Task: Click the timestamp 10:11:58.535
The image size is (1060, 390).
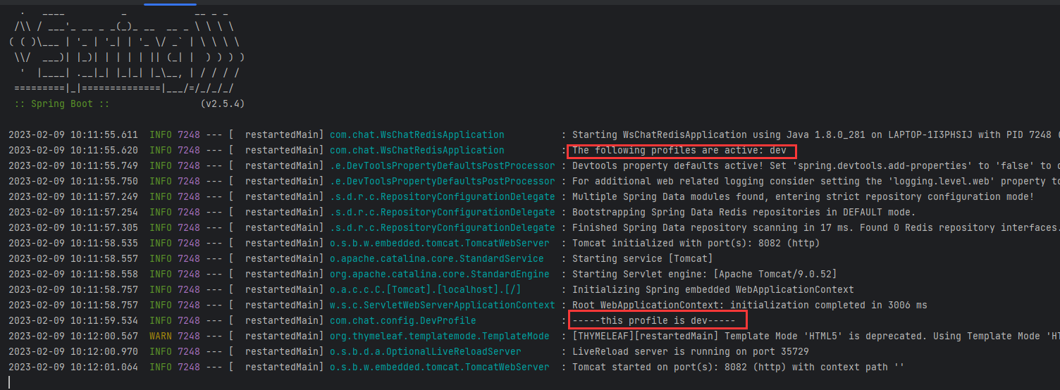Action: point(104,243)
